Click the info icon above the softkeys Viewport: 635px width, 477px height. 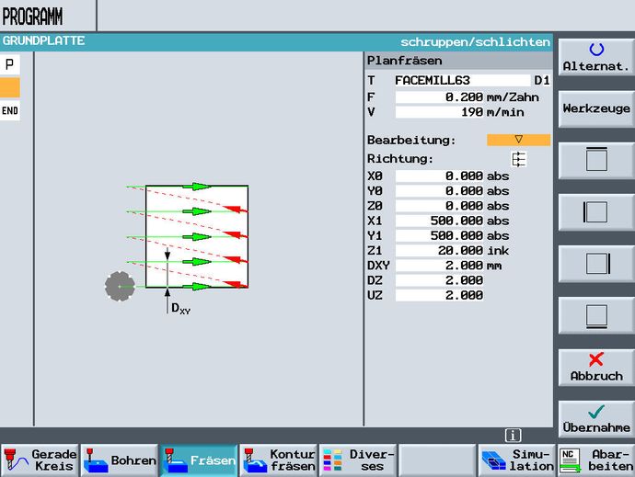[514, 436]
